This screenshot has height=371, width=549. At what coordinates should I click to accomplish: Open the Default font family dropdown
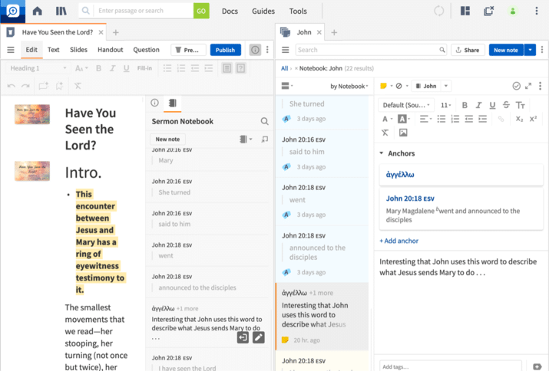(407, 105)
